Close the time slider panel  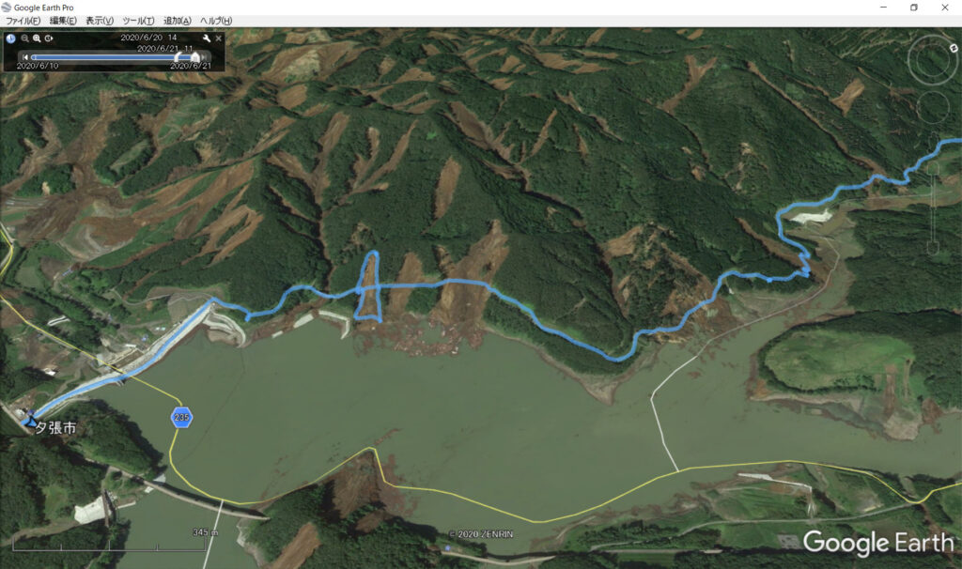[218, 38]
